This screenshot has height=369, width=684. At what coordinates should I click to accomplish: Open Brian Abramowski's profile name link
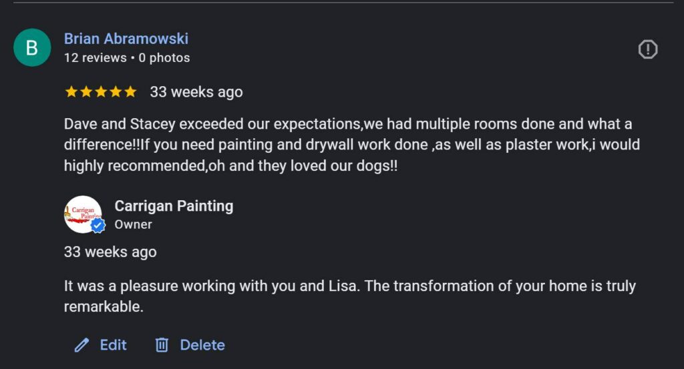click(x=126, y=39)
